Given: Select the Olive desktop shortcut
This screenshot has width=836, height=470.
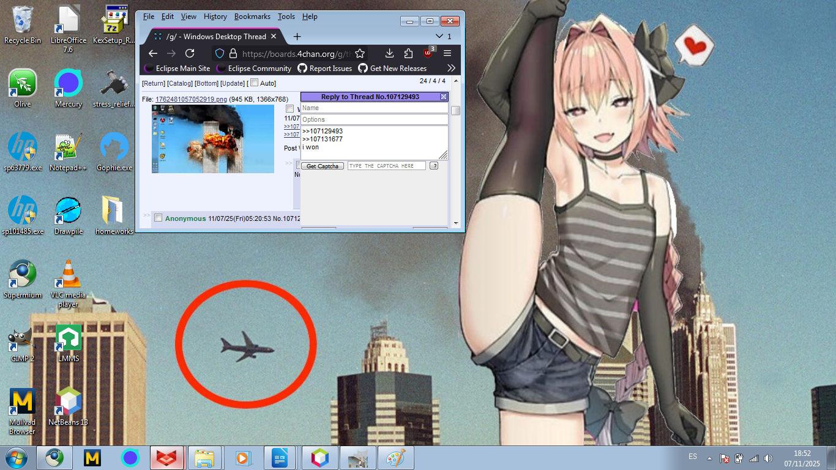Looking at the screenshot, I should pyautogui.click(x=23, y=89).
